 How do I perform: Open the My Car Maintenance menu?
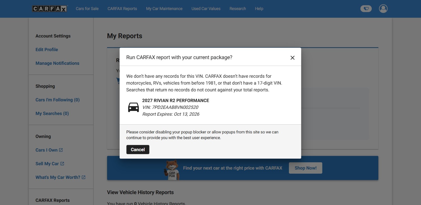pyautogui.click(x=164, y=9)
